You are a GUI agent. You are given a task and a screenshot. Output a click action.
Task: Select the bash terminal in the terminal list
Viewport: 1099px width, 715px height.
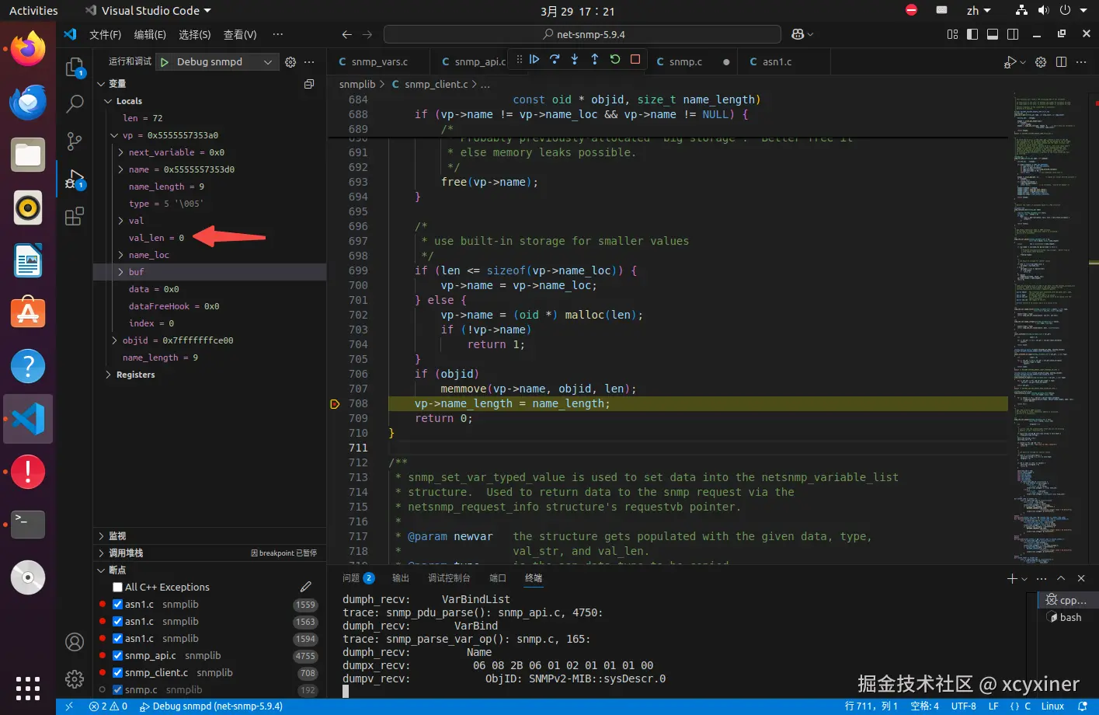coord(1069,617)
